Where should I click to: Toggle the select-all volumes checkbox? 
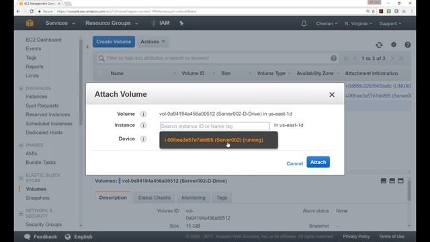click(x=99, y=73)
